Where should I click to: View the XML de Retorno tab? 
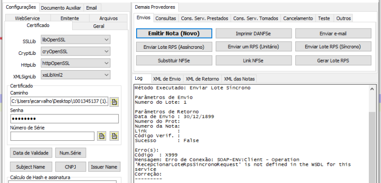click(x=202, y=79)
